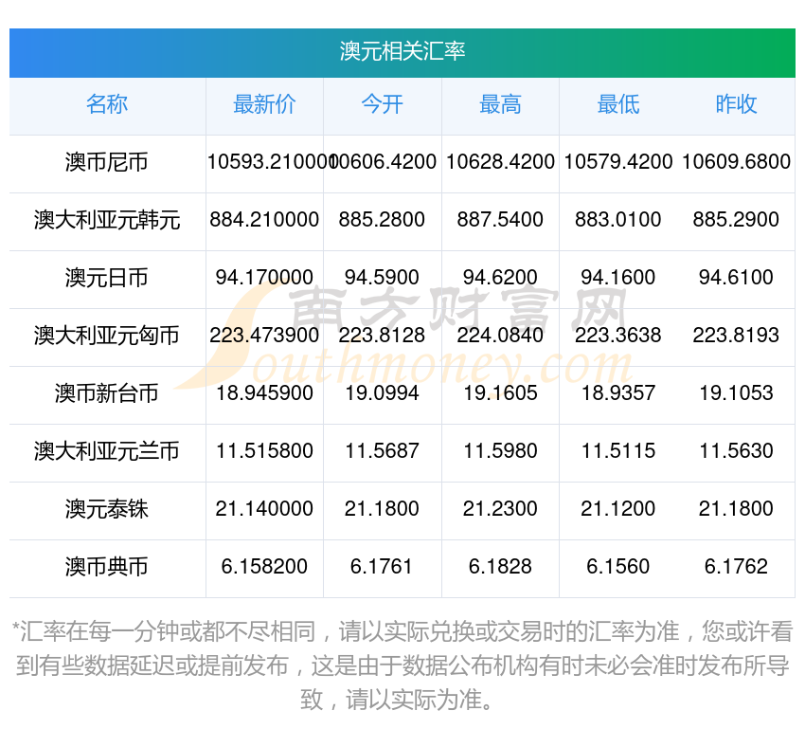Select the 名称 column header

tap(107, 104)
